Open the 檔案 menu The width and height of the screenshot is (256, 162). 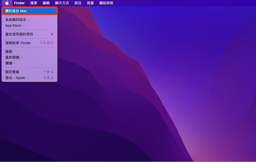(x=34, y=3)
